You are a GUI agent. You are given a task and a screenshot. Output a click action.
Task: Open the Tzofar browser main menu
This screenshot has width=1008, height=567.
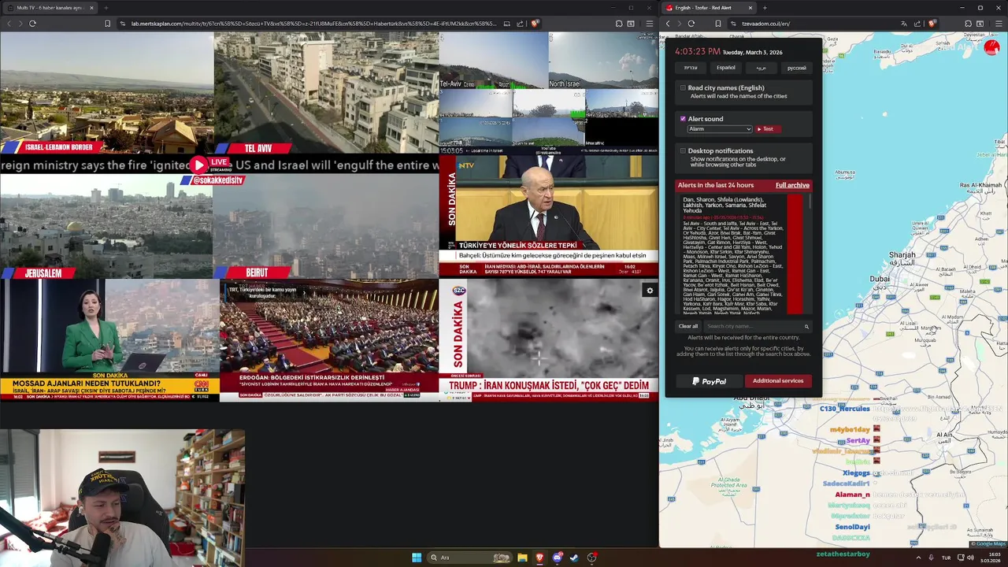tap(998, 24)
